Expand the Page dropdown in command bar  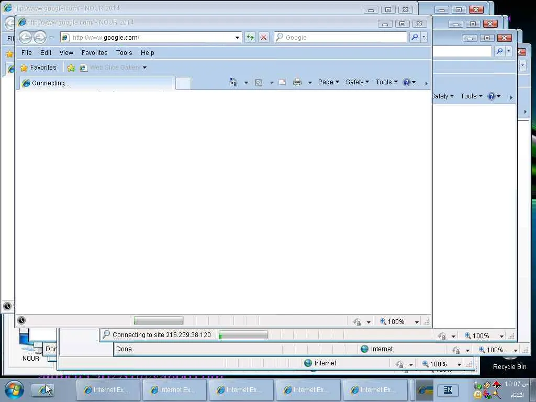click(x=329, y=82)
